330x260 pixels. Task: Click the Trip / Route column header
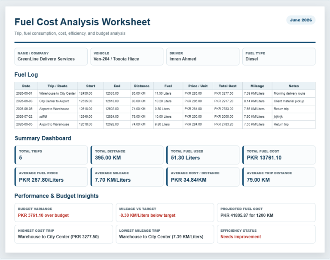58,86
